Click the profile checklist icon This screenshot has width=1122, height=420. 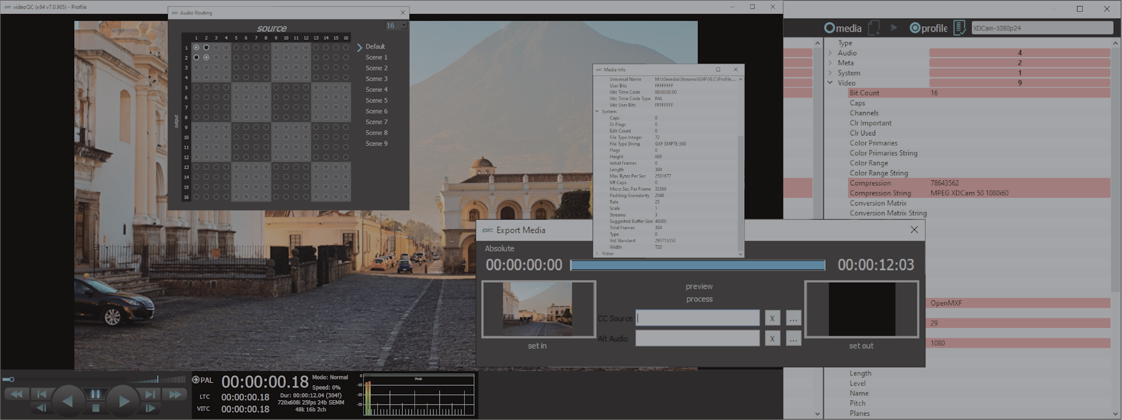959,27
